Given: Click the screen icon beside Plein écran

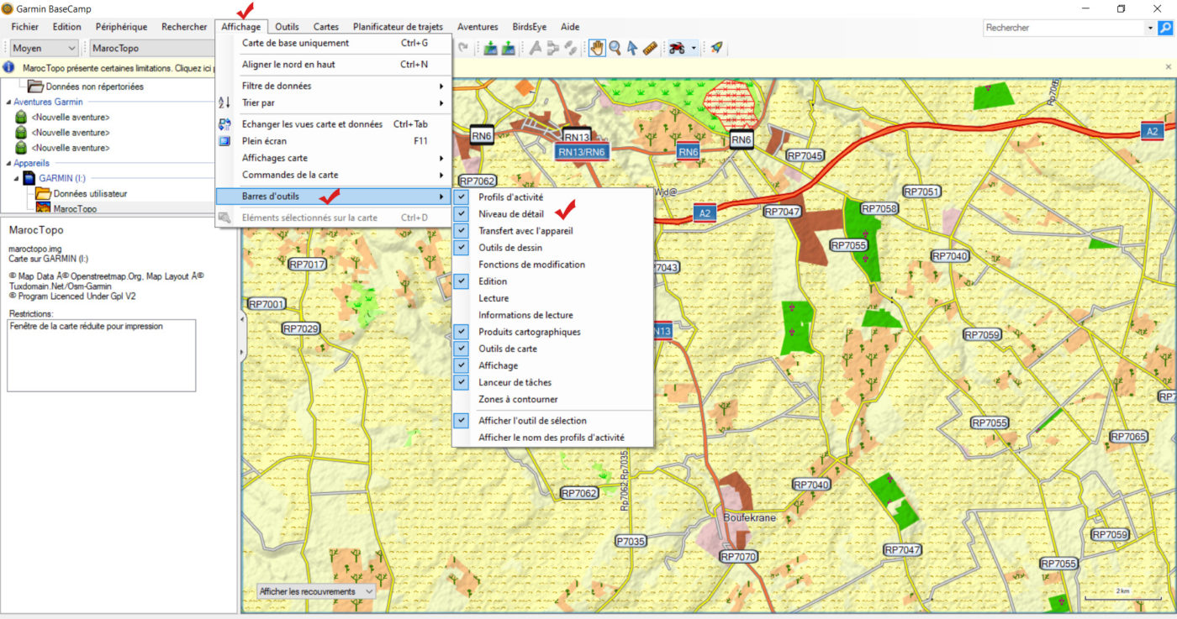Looking at the screenshot, I should point(224,141).
